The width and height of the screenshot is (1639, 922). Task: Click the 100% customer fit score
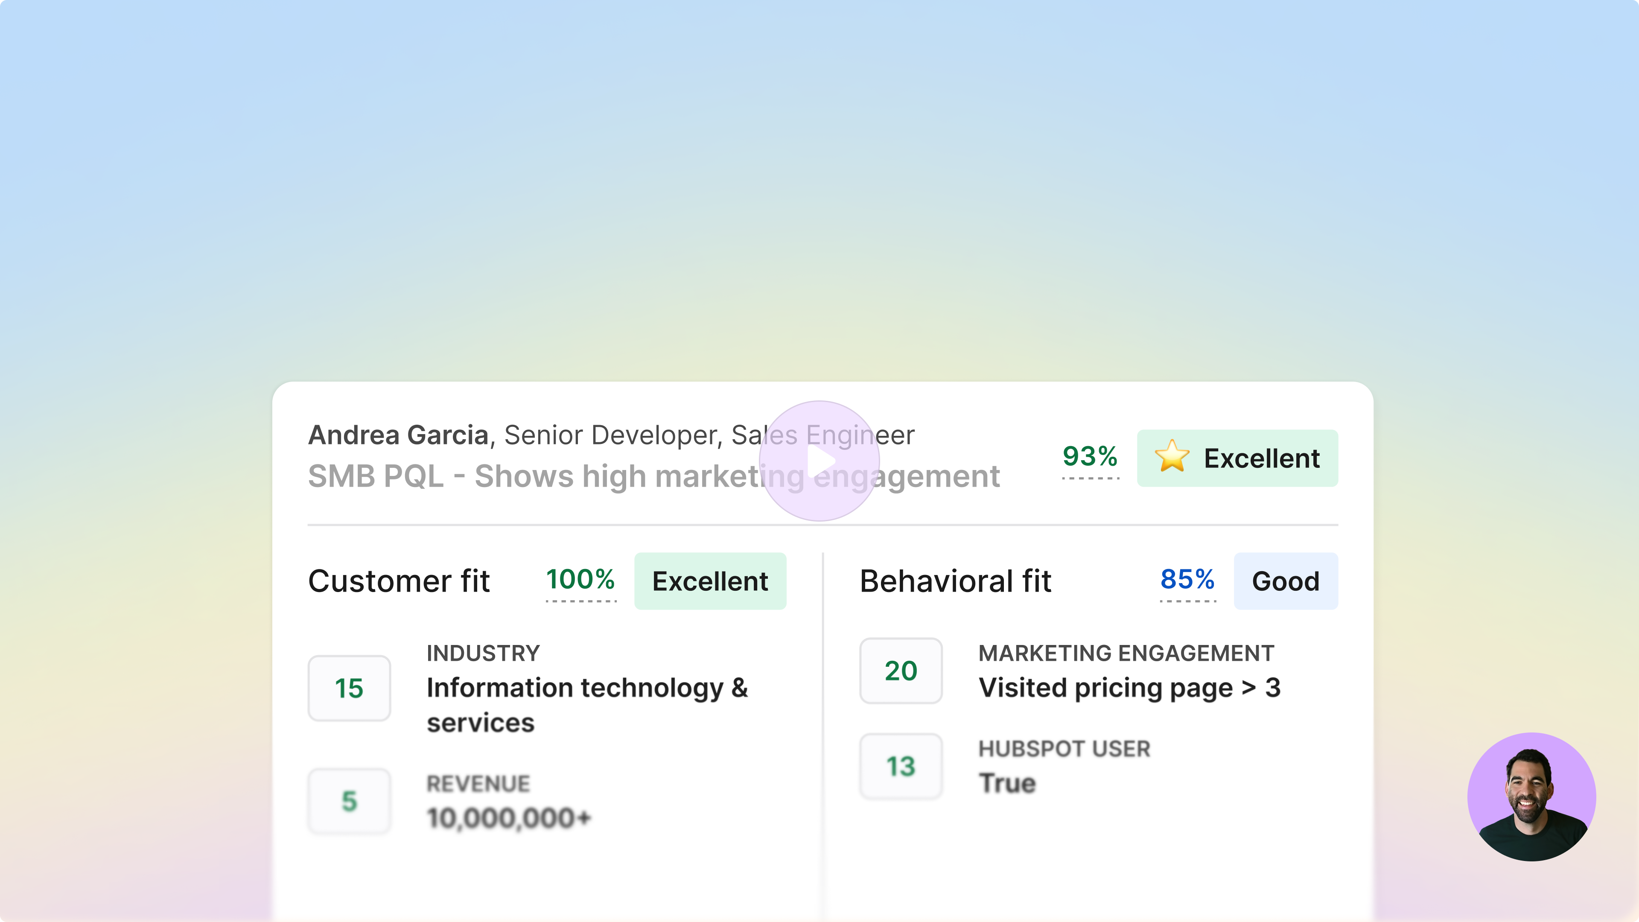(x=580, y=580)
